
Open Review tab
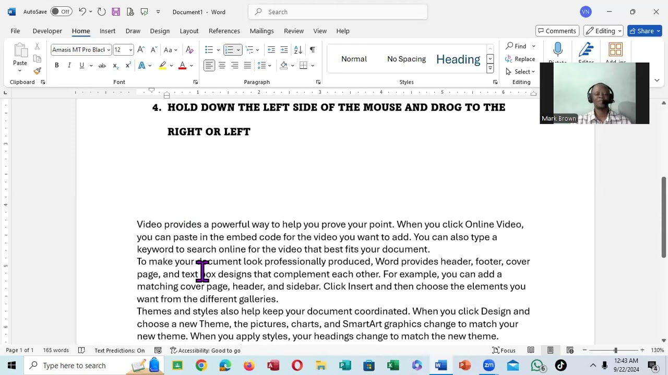click(294, 31)
